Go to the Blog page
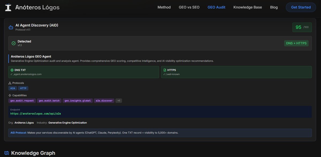Viewport: 321px width, 157px height. (274, 7)
